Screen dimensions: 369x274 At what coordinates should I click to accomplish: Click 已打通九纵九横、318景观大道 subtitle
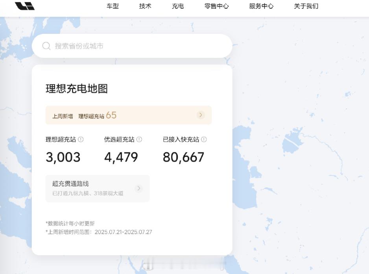pyautogui.click(x=88, y=193)
